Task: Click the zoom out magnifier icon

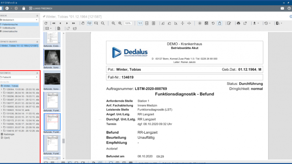Action: pyautogui.click(x=114, y=23)
